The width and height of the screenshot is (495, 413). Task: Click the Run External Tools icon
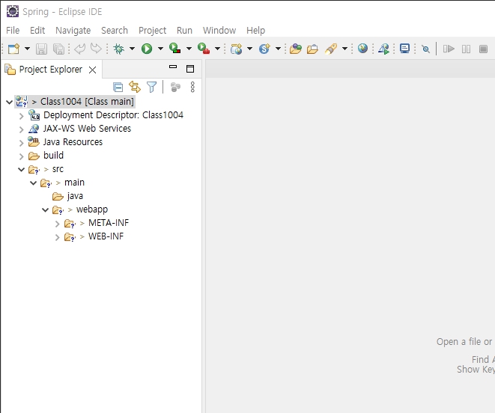click(x=204, y=49)
